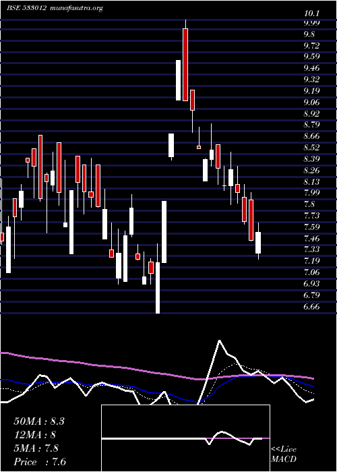Click the 5MA : 7.8 reading
This screenshot has width=337, height=472.
tap(36, 448)
